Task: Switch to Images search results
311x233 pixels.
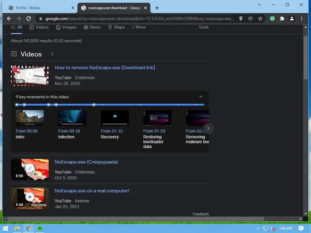Action: tap(66, 27)
